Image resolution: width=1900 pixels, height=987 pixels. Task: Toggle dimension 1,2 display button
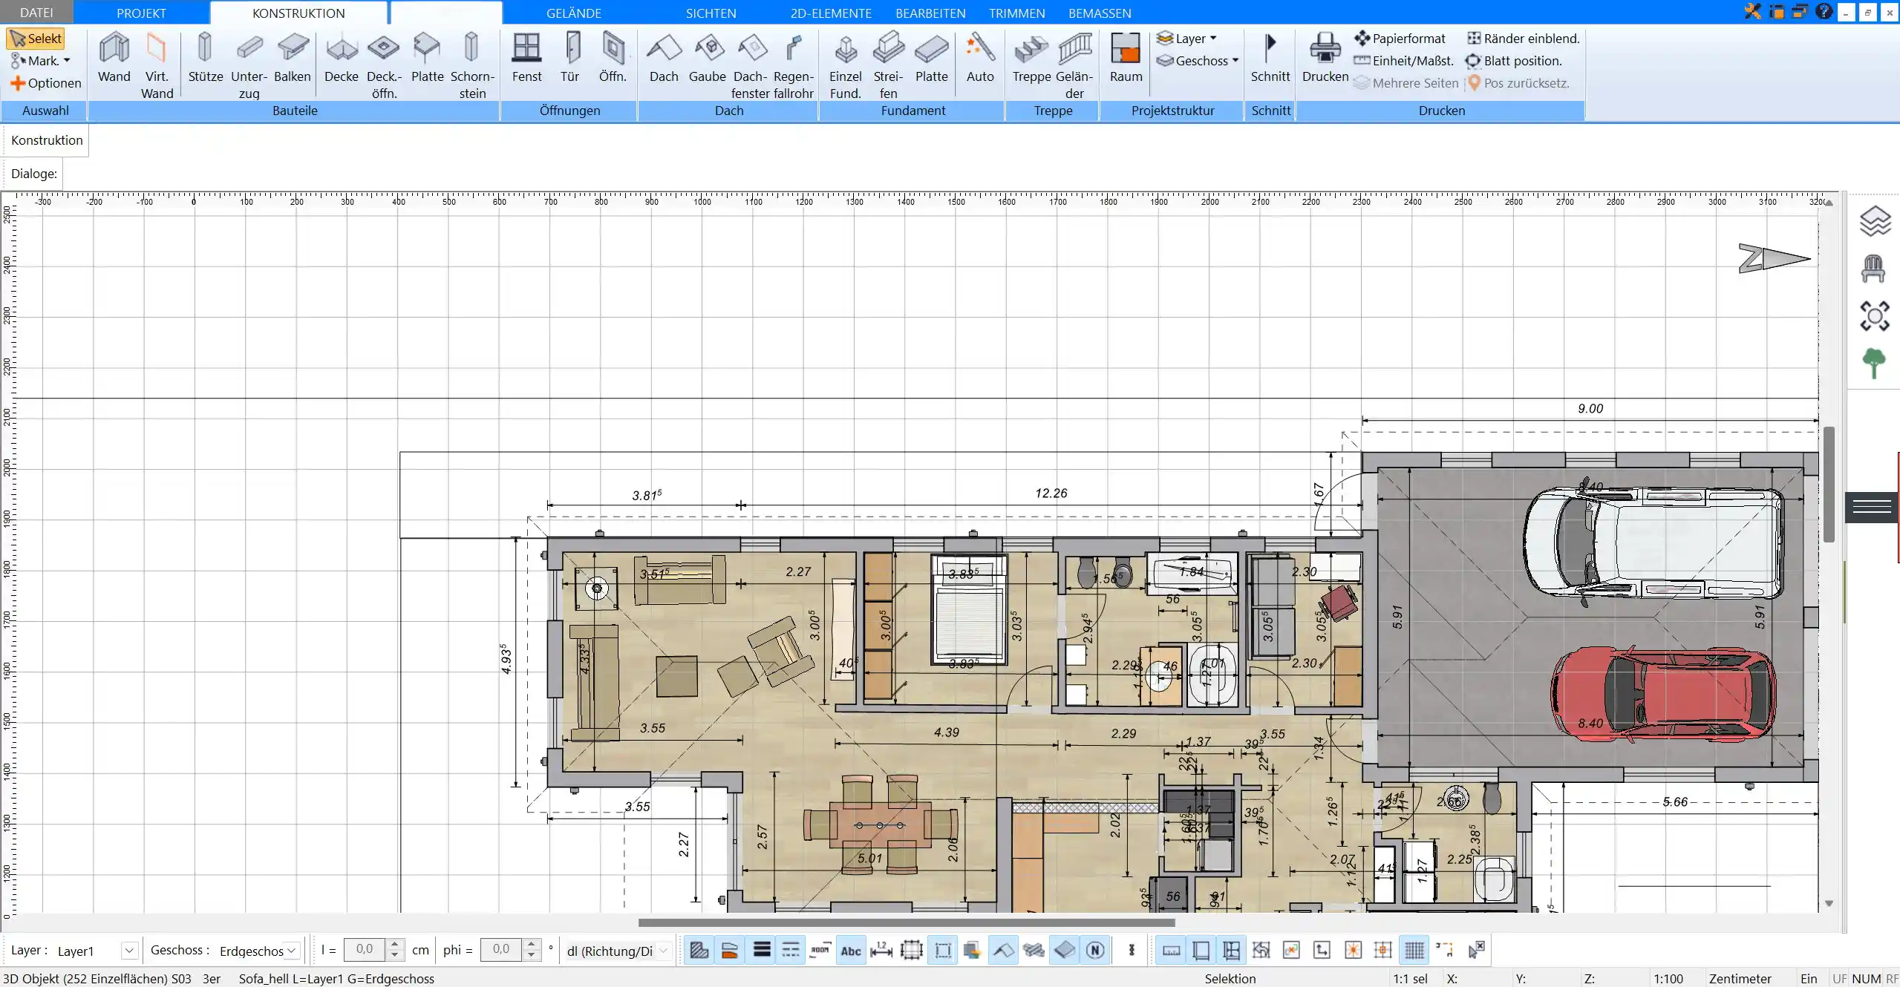pyautogui.click(x=881, y=951)
